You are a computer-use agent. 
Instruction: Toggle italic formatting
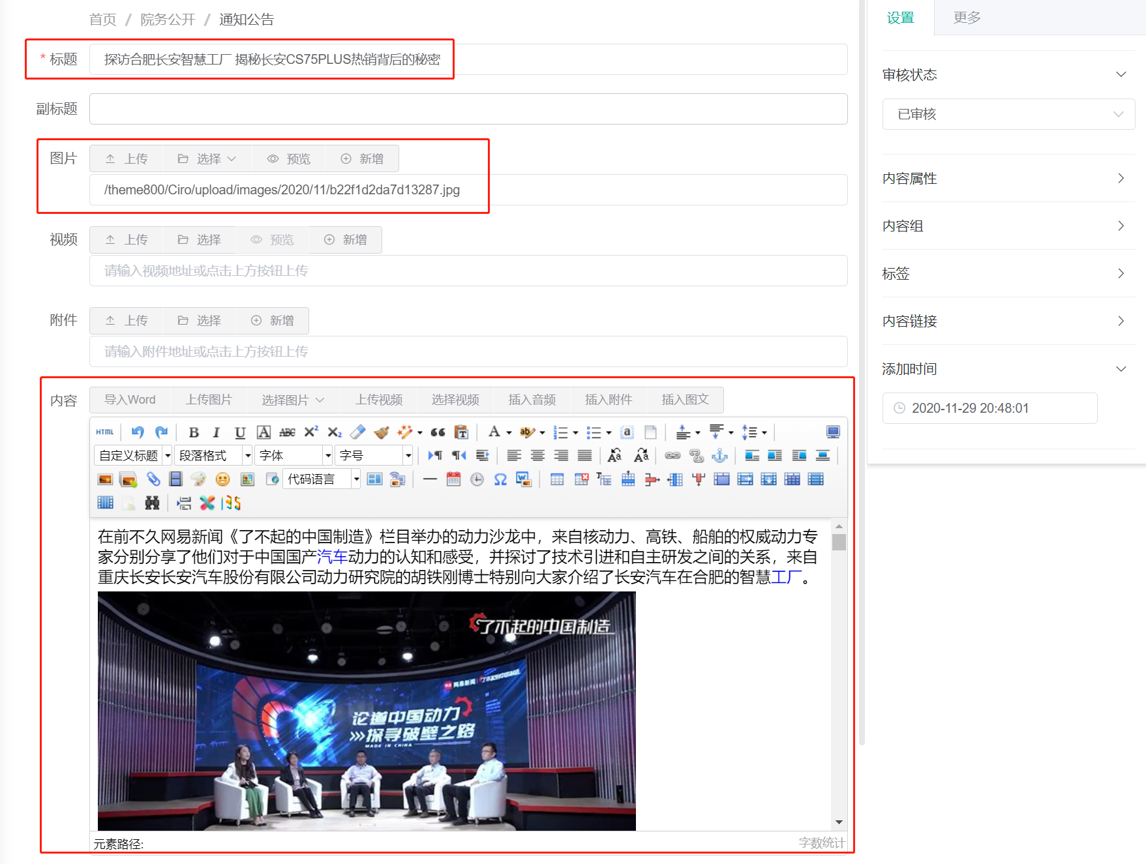216,432
